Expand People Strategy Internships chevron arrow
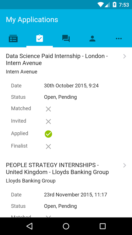The width and height of the screenshot is (132, 235). [124, 166]
